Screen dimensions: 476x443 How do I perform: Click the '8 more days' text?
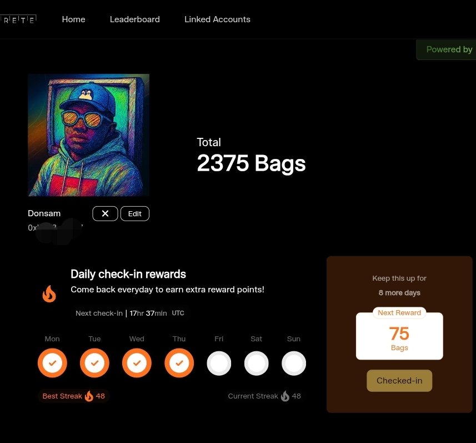399,292
